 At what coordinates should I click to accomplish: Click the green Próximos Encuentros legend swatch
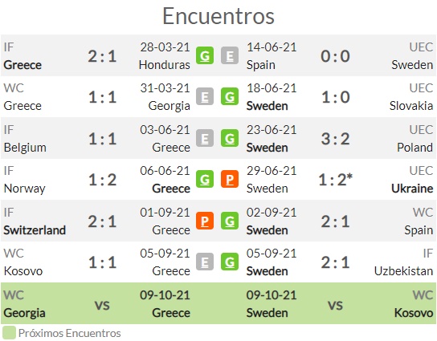(9, 333)
